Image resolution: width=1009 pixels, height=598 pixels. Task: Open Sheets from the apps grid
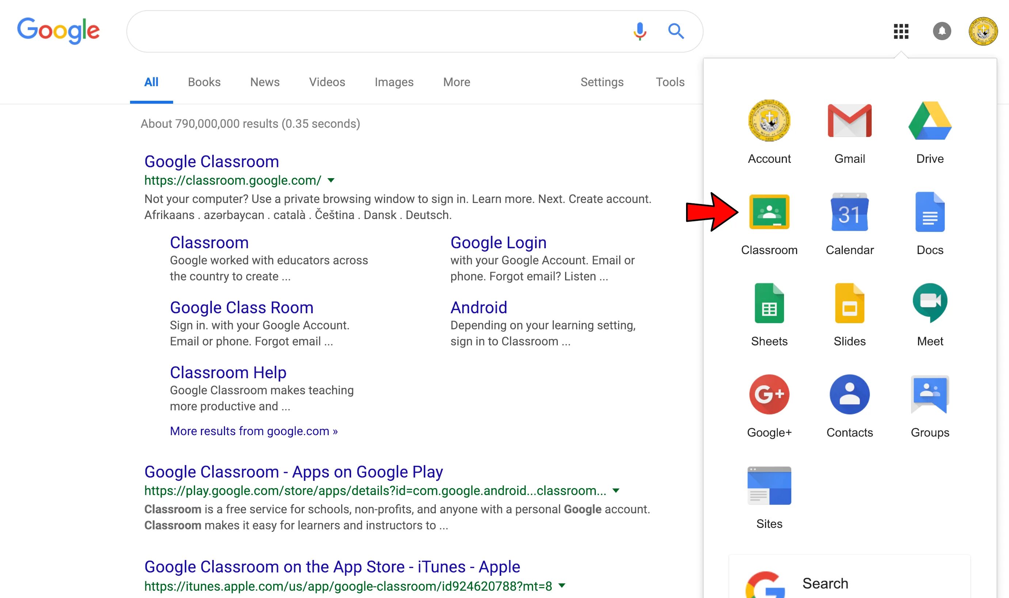click(769, 303)
